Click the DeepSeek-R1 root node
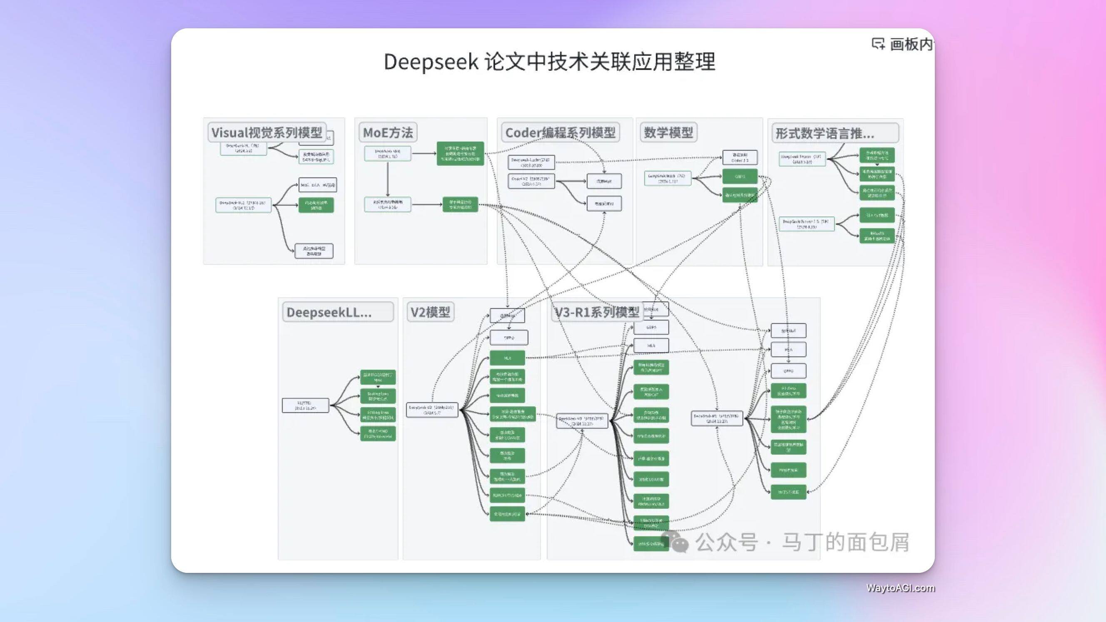1106x622 pixels. [x=717, y=418]
